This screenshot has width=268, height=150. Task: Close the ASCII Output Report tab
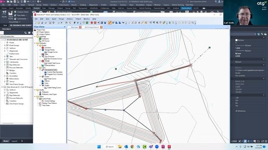tap(101, 27)
